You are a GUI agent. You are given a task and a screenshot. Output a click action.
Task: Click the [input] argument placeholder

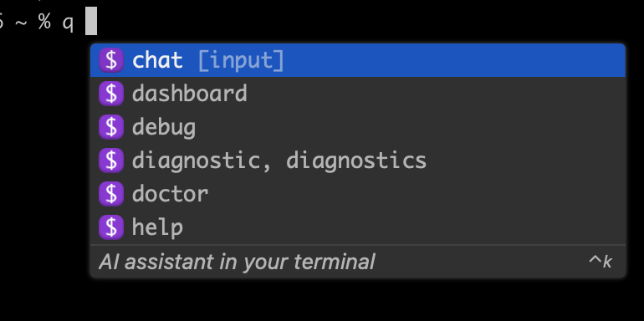(241, 61)
